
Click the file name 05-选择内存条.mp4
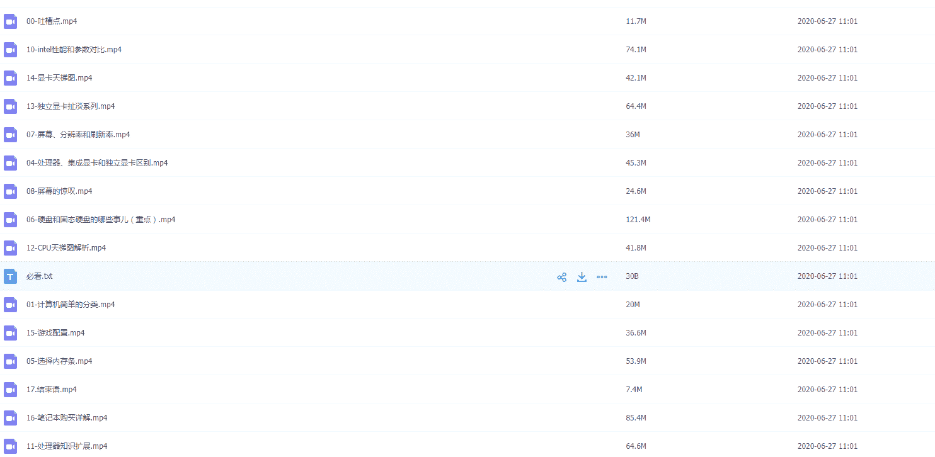[59, 361]
